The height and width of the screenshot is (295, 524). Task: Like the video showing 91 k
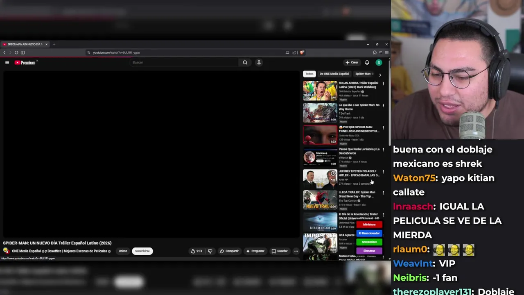coord(196,251)
